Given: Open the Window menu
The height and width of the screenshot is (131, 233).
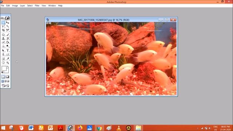Looking at the screenshot, I should pyautogui.click(x=52, y=6).
